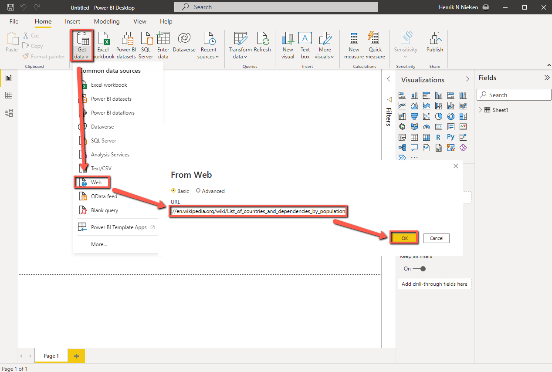Select the Pie chart visualization
552x372 pixels.
point(439,116)
